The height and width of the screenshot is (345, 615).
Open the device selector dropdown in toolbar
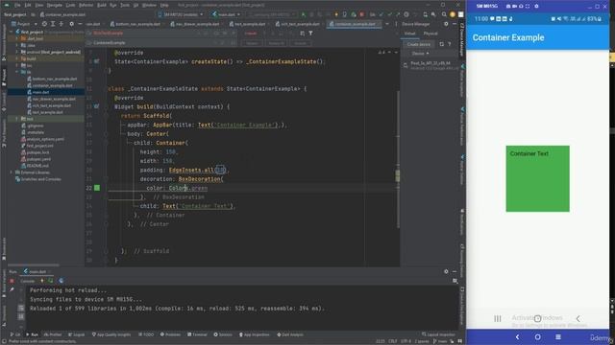point(181,14)
